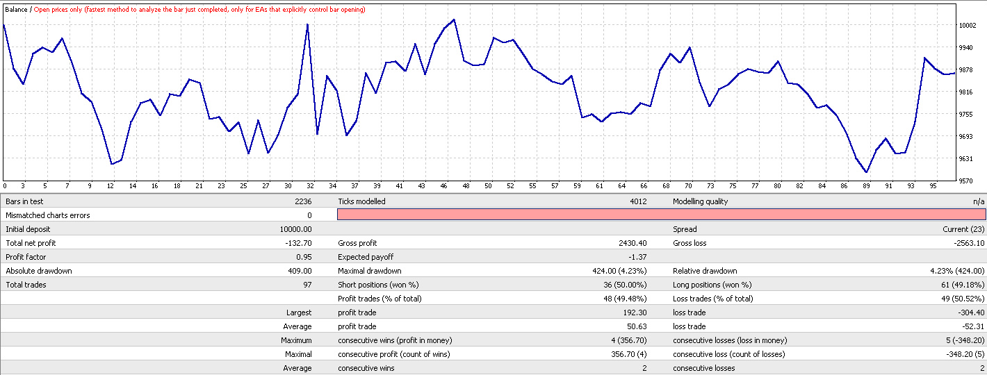Click the Balance chart title text

(x=16, y=9)
